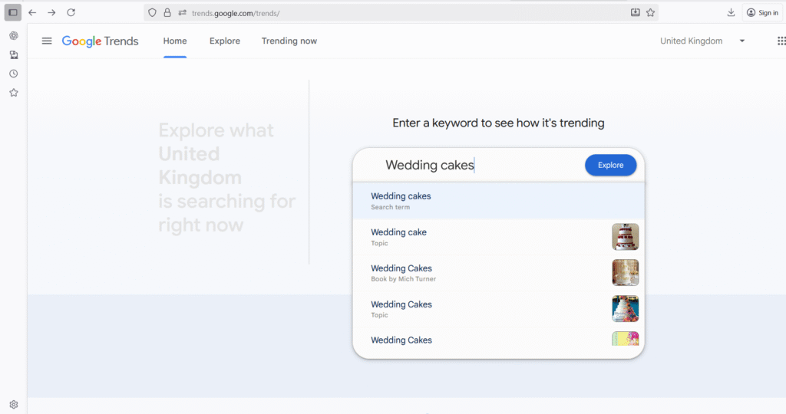
Task: Switch to the Explore tab
Action: (x=225, y=41)
